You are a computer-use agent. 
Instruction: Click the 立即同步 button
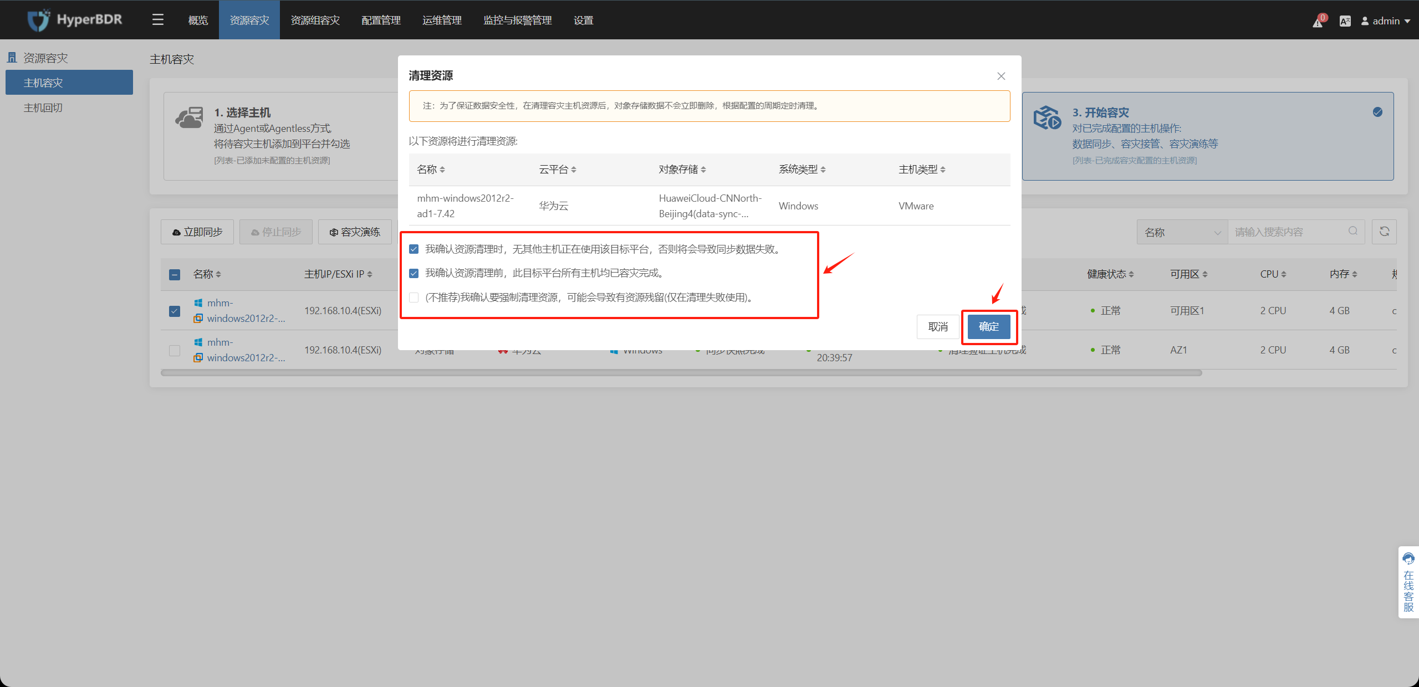(197, 232)
